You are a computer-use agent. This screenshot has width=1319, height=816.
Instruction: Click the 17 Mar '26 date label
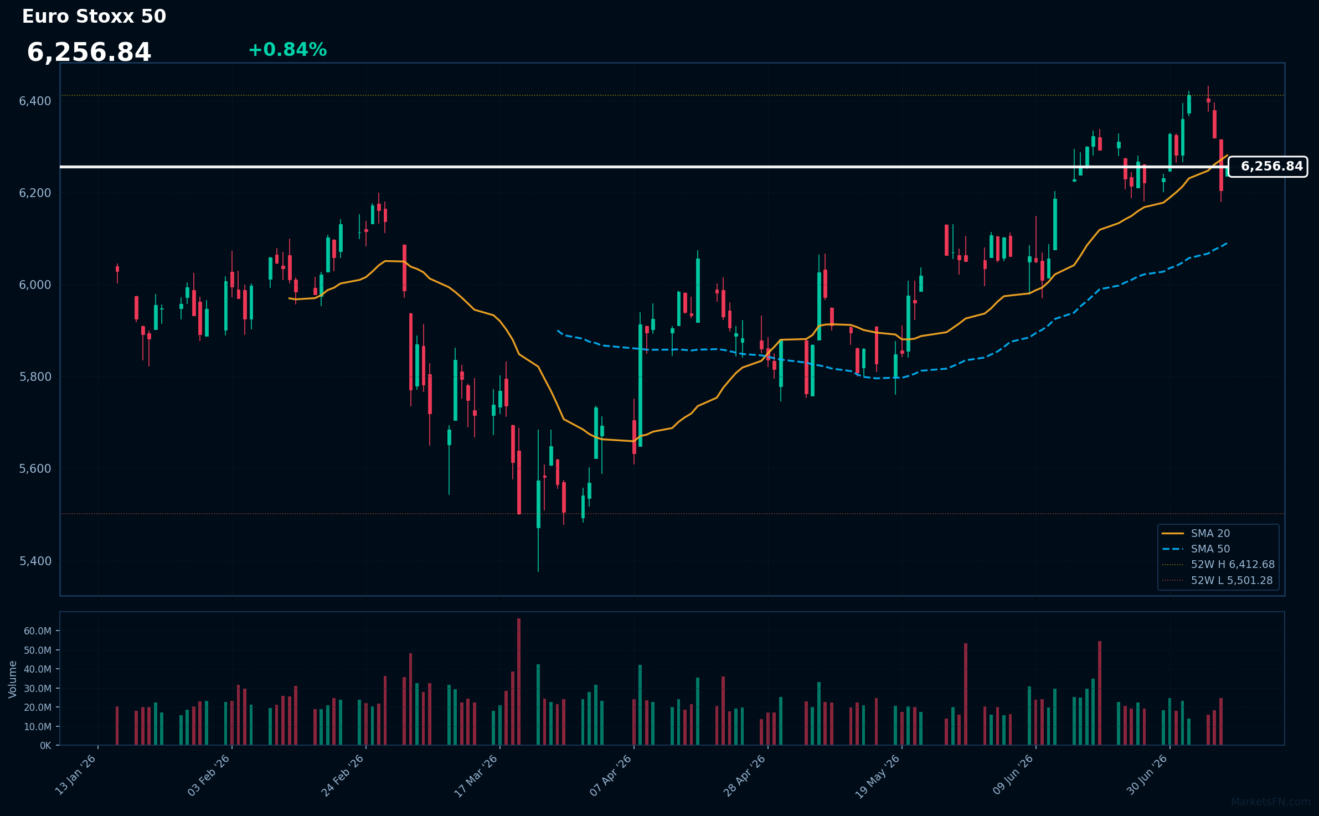[x=476, y=776]
